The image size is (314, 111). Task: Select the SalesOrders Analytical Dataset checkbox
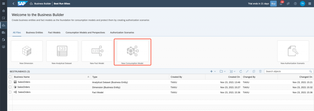point(10,82)
